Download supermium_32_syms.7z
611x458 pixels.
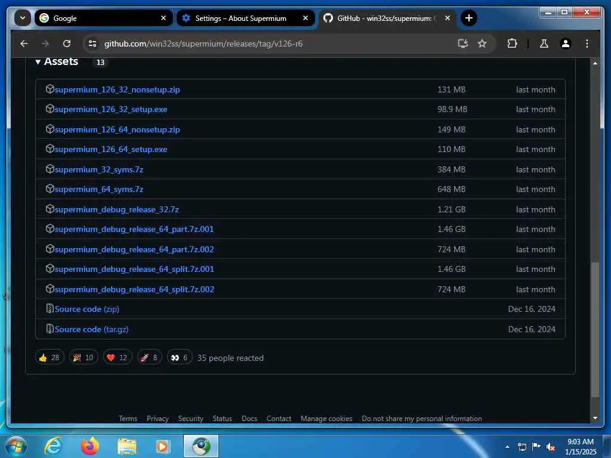click(x=99, y=169)
